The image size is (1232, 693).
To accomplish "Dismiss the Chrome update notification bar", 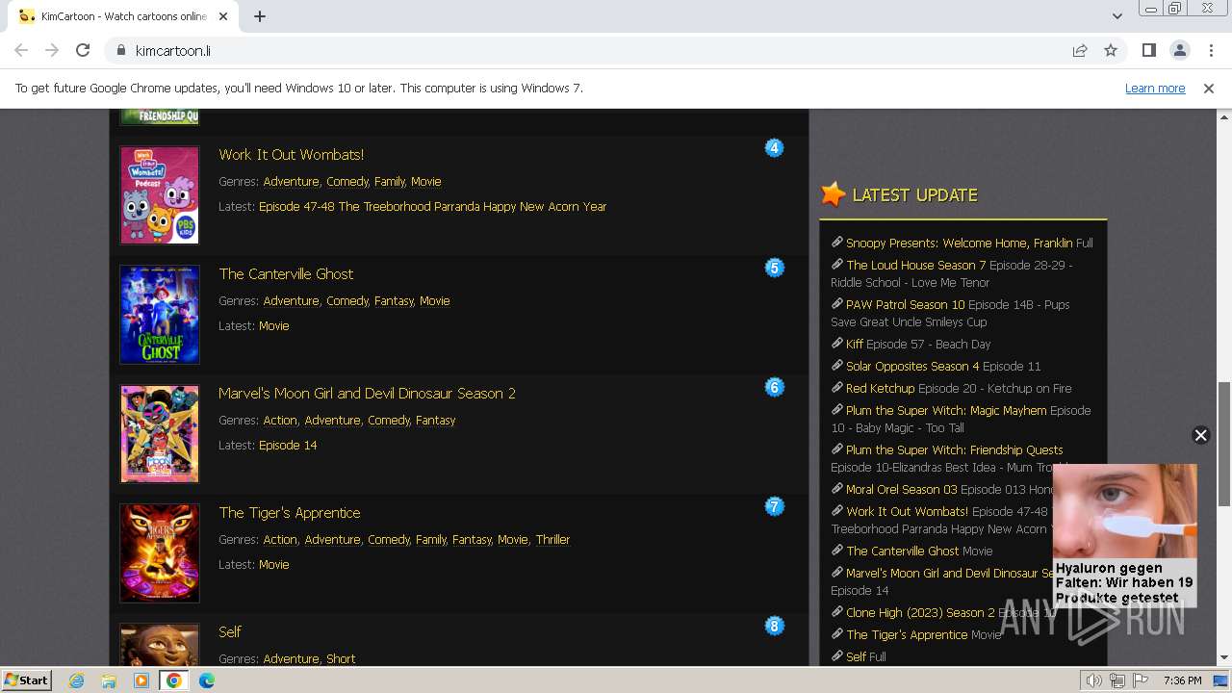I will 1209,89.
